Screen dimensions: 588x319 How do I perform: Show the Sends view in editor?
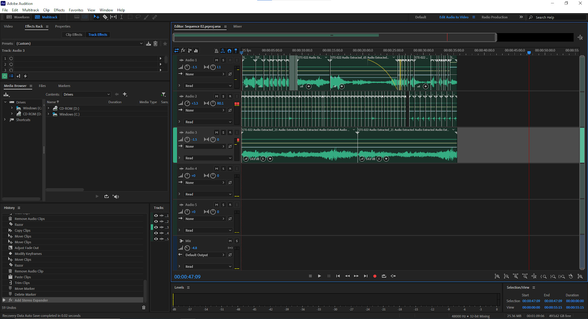coord(190,51)
